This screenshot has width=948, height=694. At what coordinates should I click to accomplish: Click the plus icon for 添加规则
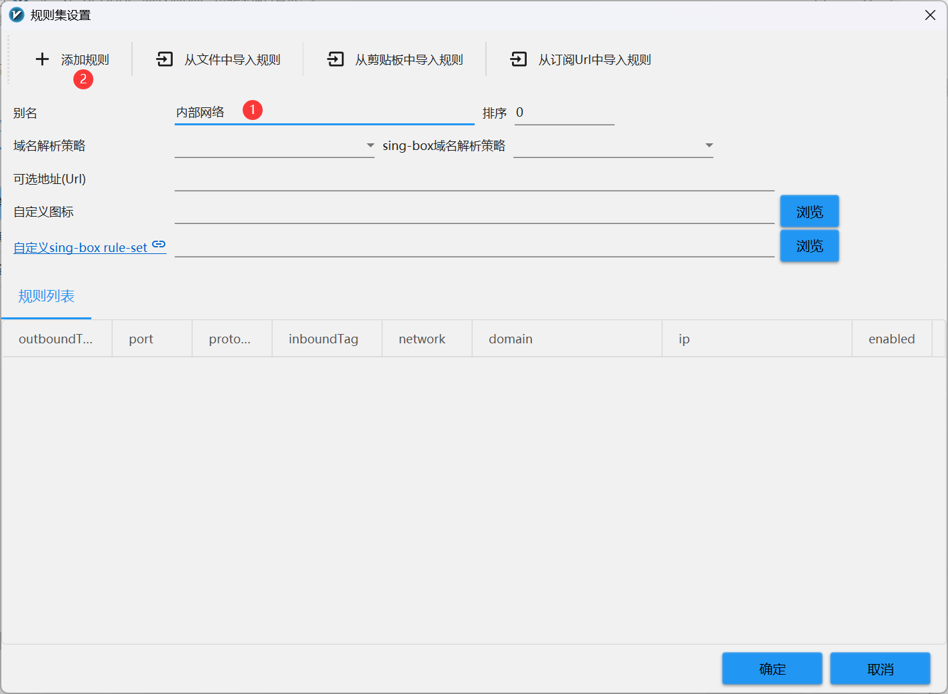[x=42, y=59]
